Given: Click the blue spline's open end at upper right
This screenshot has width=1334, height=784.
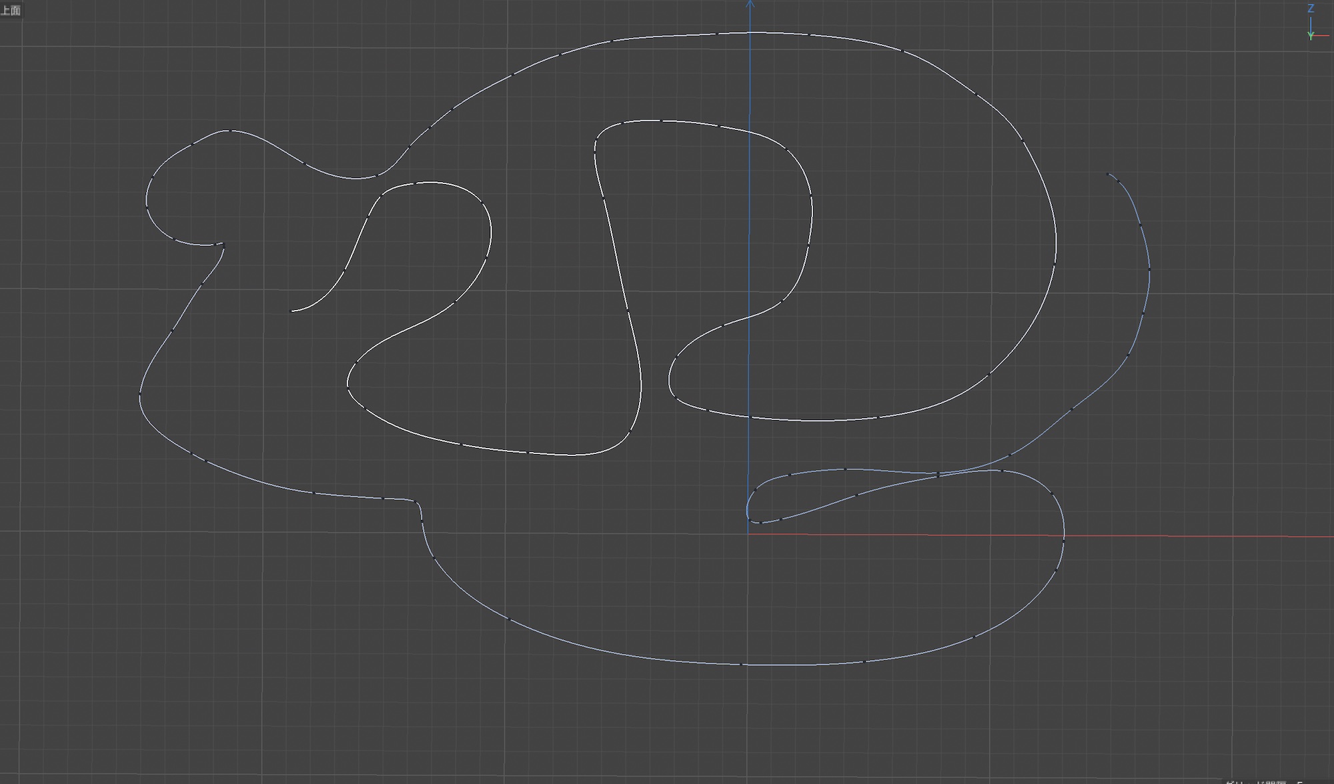Looking at the screenshot, I should [1108, 174].
